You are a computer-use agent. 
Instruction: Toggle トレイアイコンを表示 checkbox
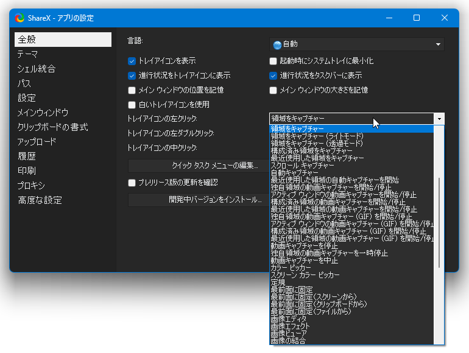pyautogui.click(x=132, y=61)
